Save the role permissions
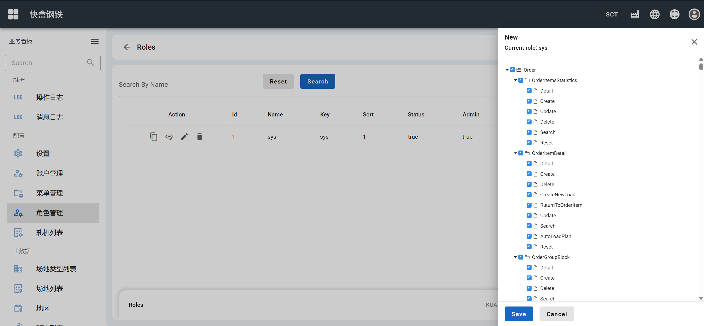 (519, 314)
